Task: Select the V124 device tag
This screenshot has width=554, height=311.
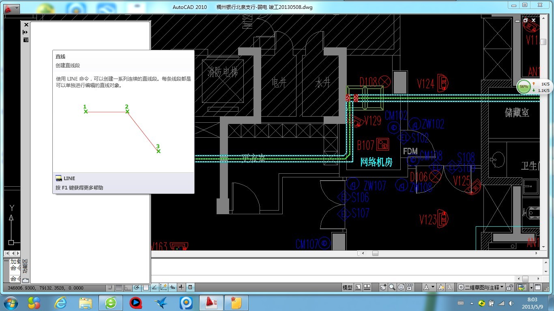Action: [426, 84]
